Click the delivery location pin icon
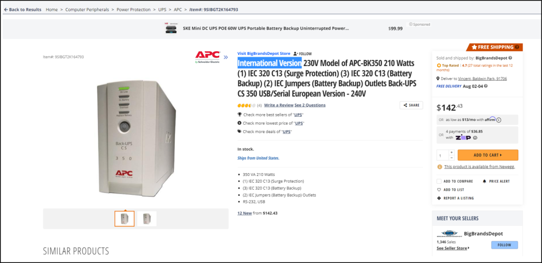The width and height of the screenshot is (542, 263). tap(438, 79)
